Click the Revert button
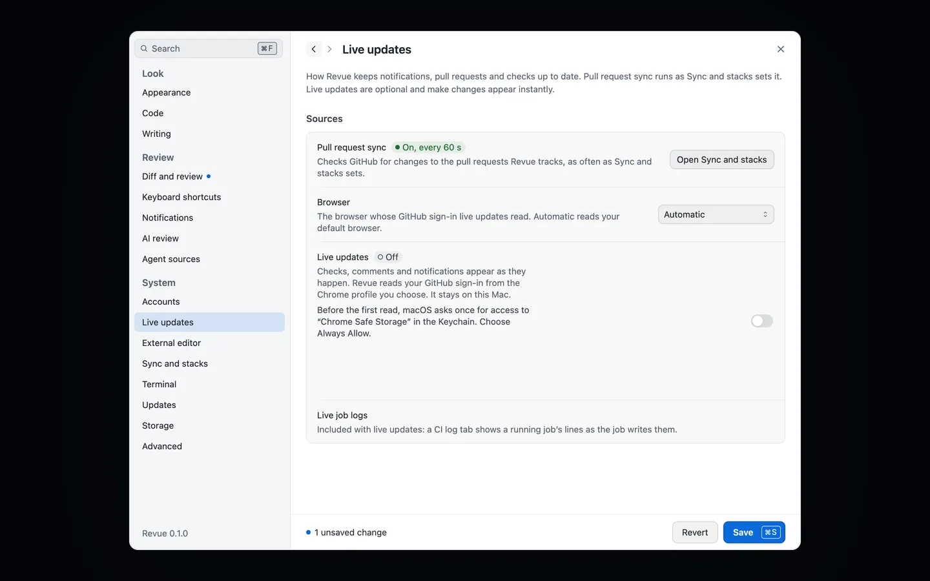The image size is (930, 581). pyautogui.click(x=695, y=532)
